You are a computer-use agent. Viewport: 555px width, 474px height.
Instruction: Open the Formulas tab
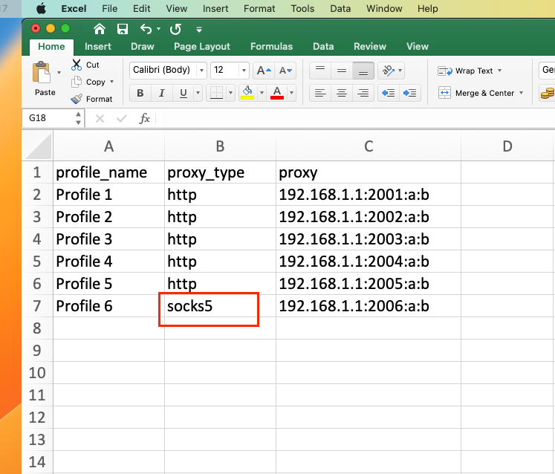pyautogui.click(x=271, y=46)
